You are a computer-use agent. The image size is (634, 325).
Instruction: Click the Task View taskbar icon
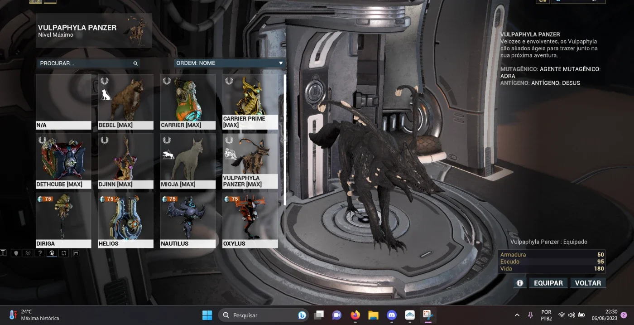(x=319, y=315)
